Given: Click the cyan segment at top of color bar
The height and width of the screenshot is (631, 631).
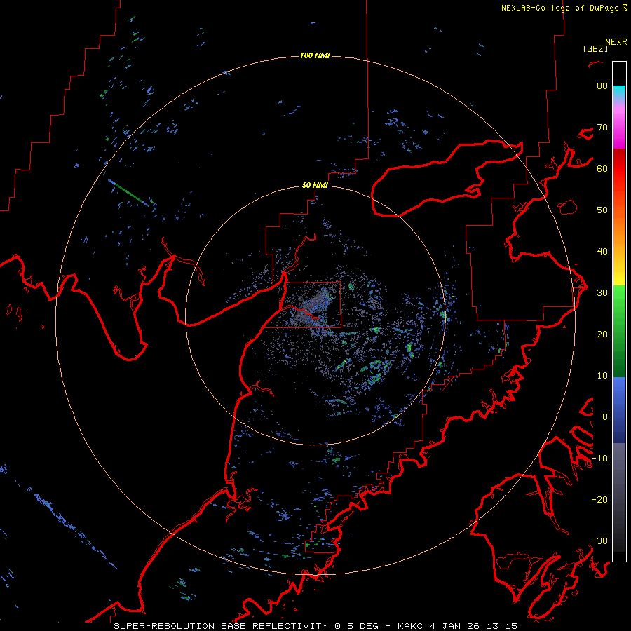Looking at the screenshot, I should (619, 93).
